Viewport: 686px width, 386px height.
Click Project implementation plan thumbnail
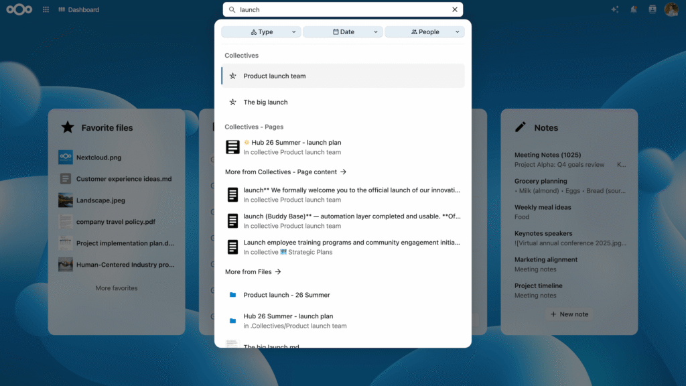point(66,243)
